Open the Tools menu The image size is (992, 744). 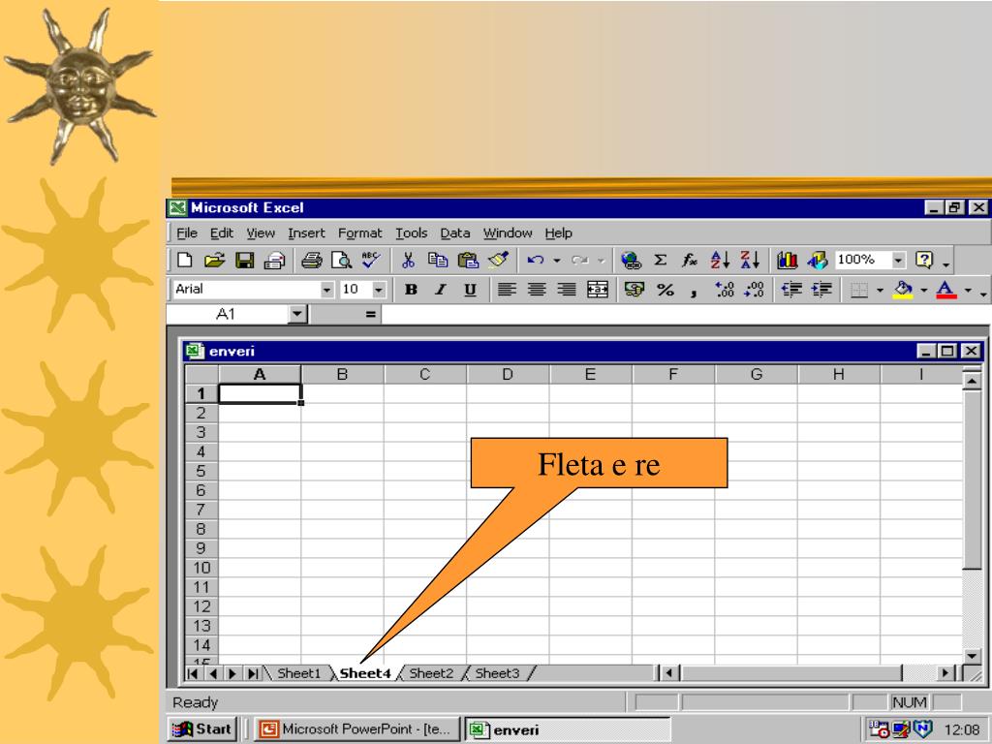pos(411,232)
